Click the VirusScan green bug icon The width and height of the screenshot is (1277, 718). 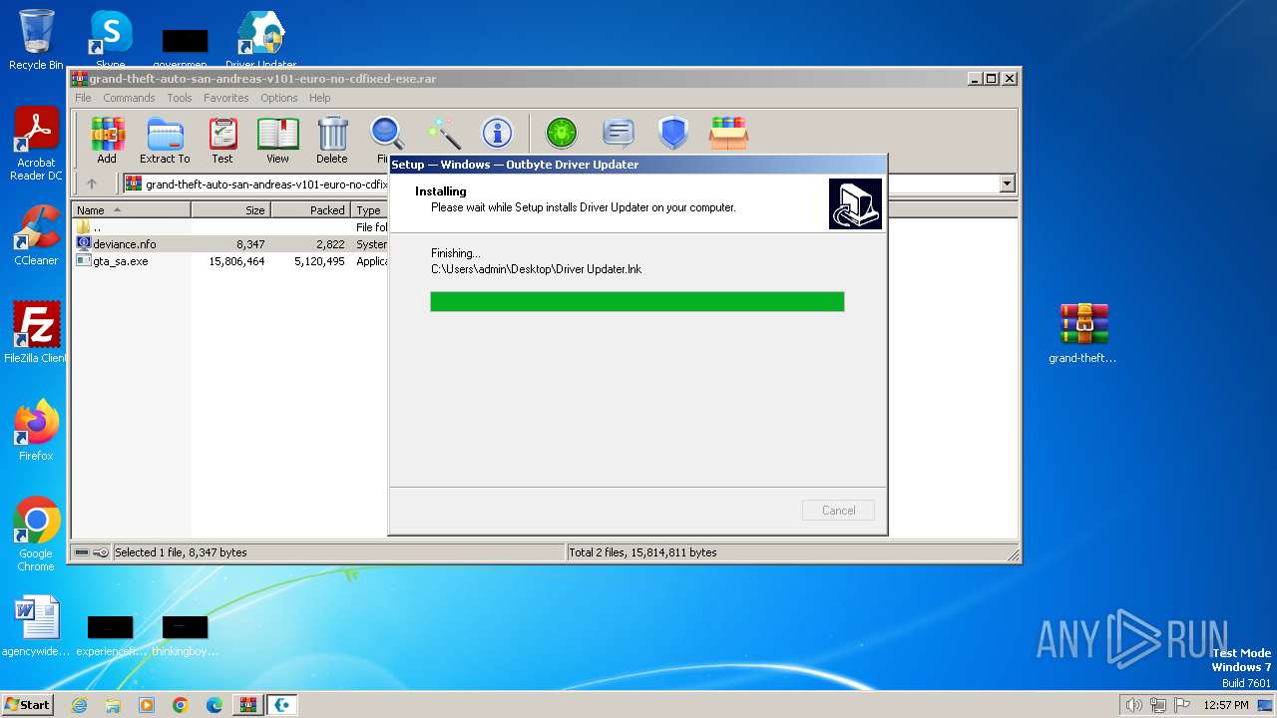click(x=562, y=133)
